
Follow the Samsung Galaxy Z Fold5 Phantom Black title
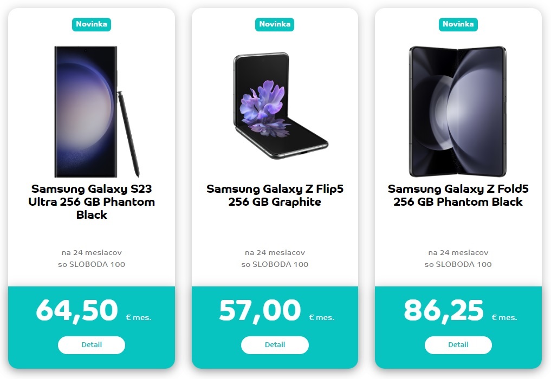click(x=458, y=195)
